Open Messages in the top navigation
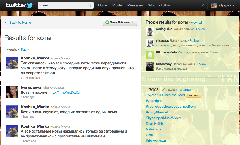 point(135,5)
